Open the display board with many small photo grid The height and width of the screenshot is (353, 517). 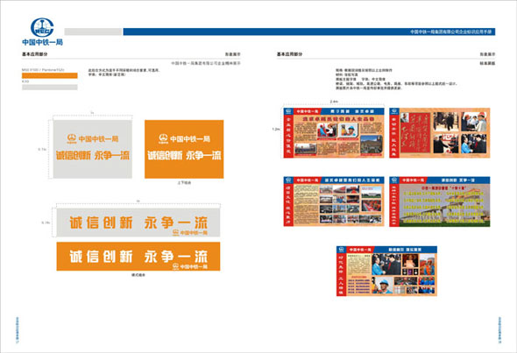(x=334, y=201)
